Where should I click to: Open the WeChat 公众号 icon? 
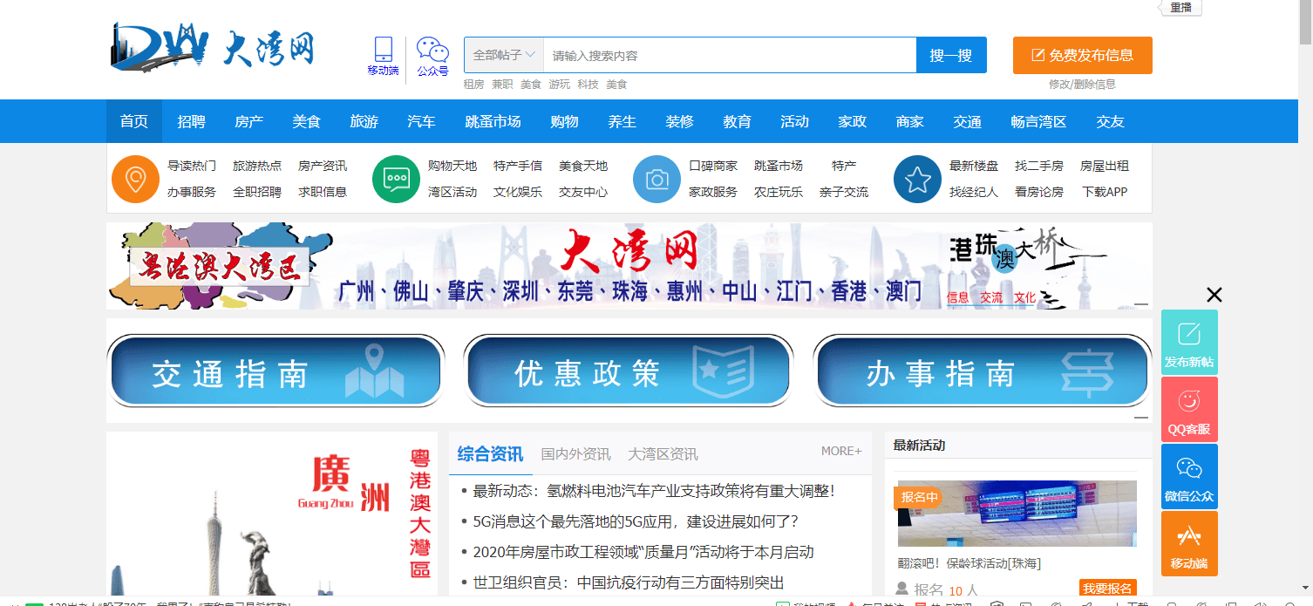(432, 51)
